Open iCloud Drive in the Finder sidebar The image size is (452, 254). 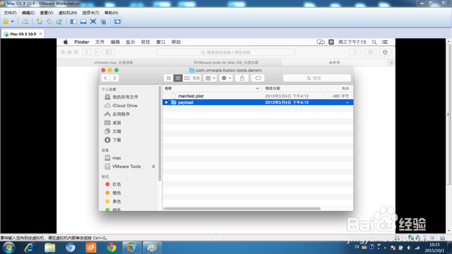pos(125,105)
